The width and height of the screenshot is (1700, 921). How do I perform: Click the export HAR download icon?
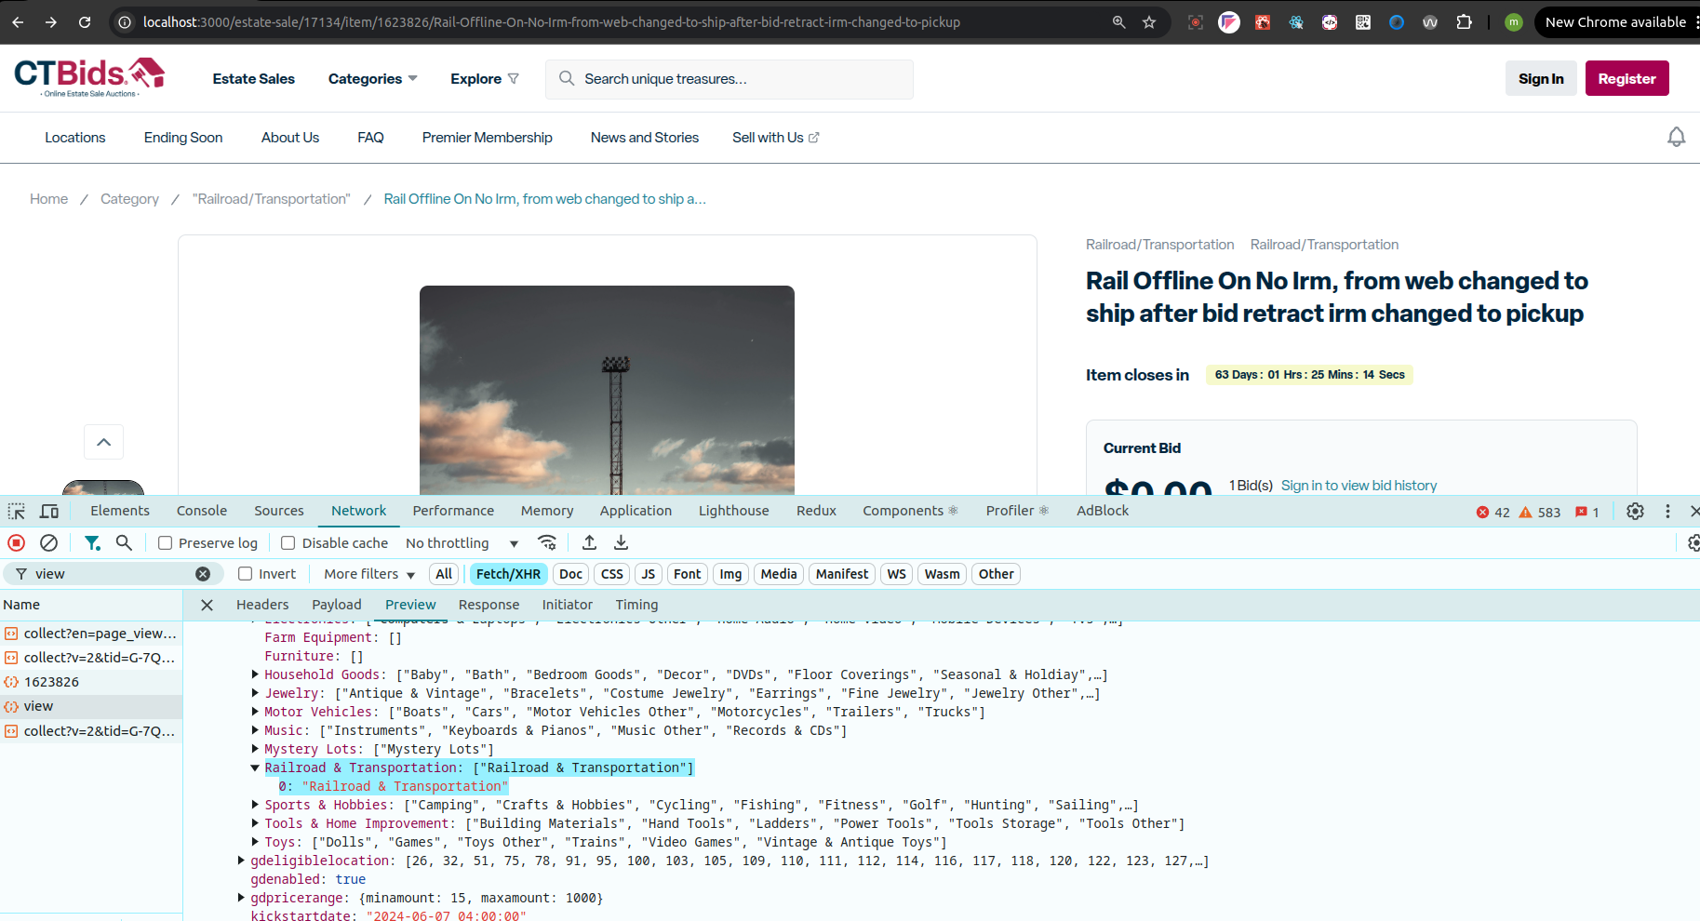pos(622,542)
